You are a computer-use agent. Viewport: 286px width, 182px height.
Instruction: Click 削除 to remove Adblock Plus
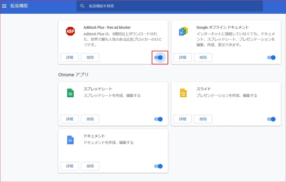tap(90, 58)
